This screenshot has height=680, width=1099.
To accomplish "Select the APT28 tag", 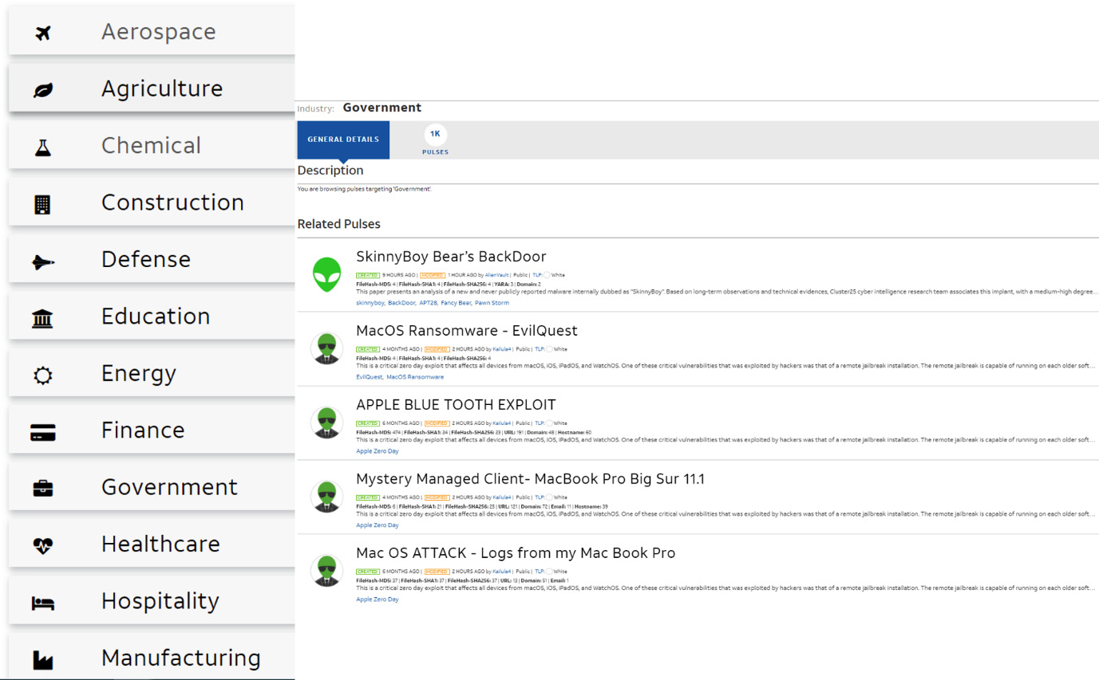I will point(428,303).
